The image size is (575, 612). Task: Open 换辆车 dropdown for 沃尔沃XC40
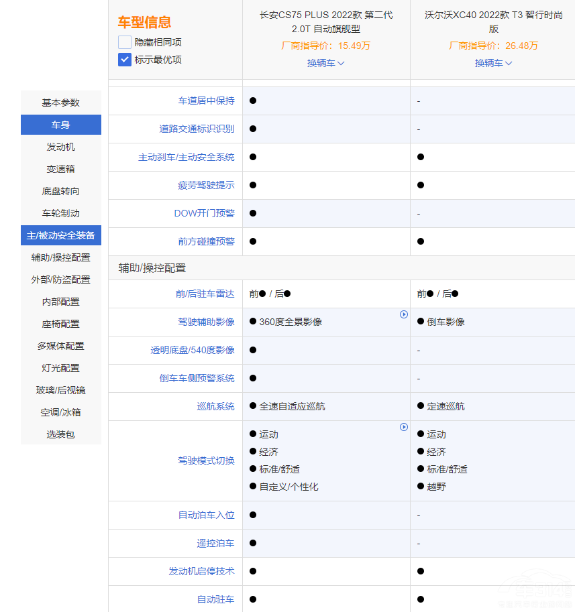(494, 63)
